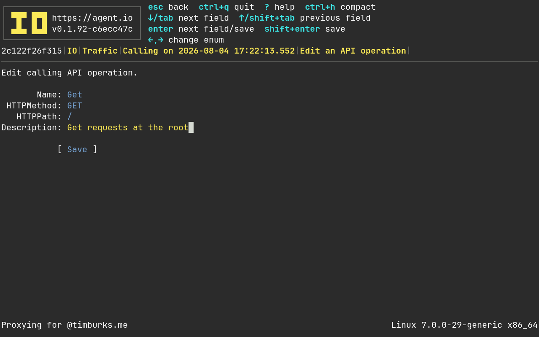This screenshot has width=539, height=337.
Task: Click the Proxying for @timburks.me status
Action: tap(65, 325)
